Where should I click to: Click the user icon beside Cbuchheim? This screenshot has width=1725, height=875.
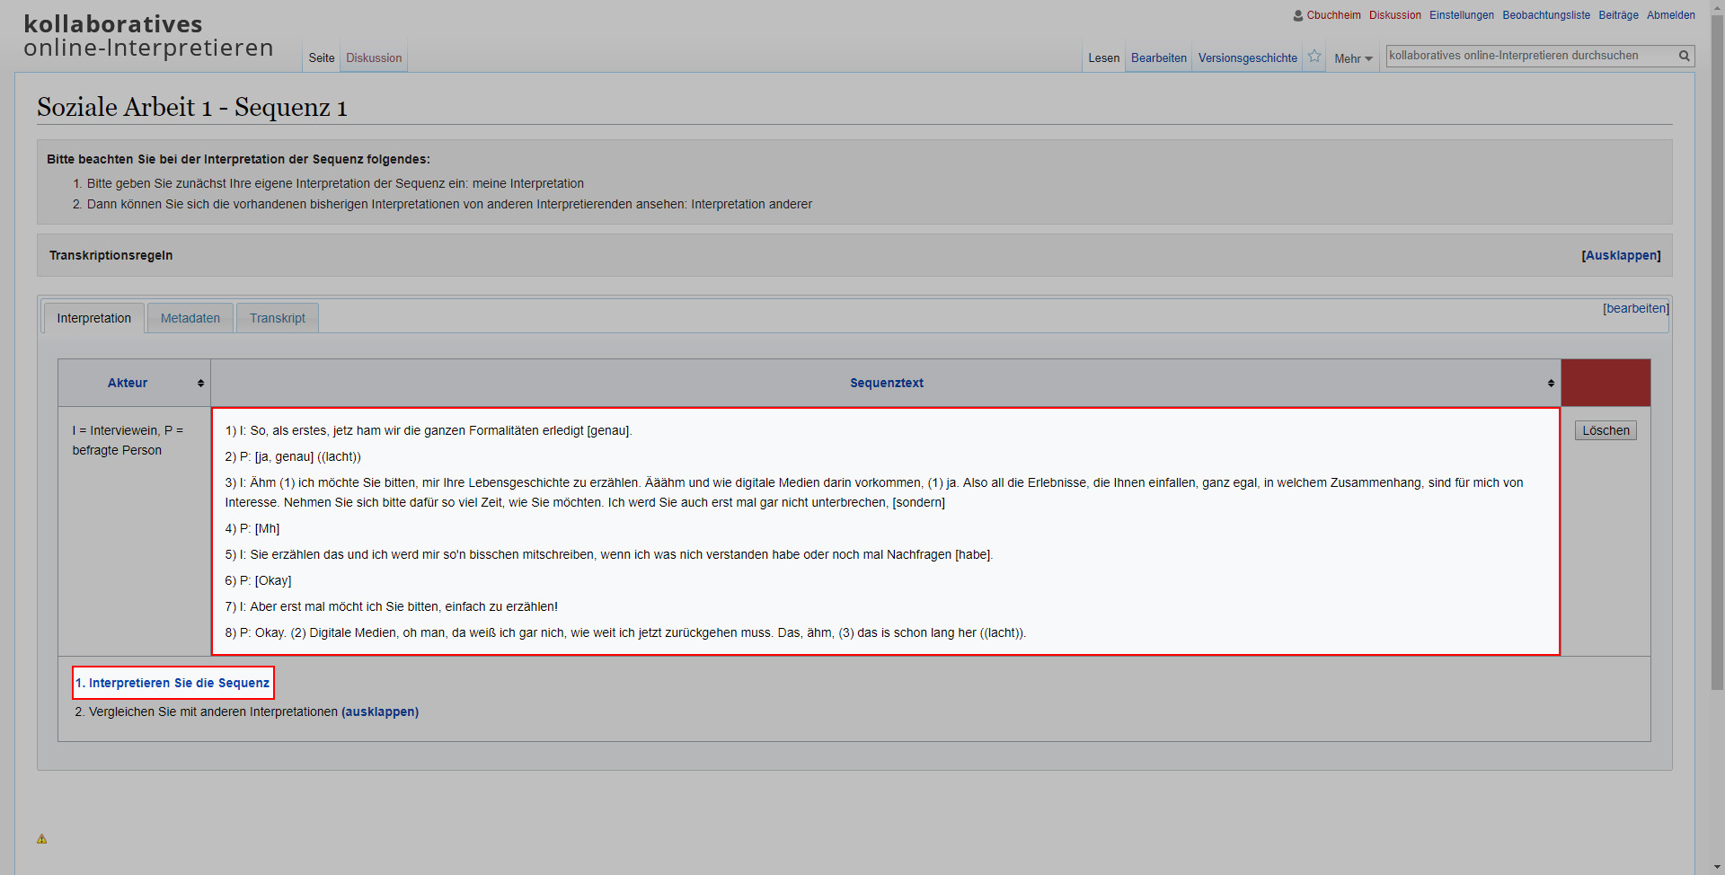pos(1297,15)
